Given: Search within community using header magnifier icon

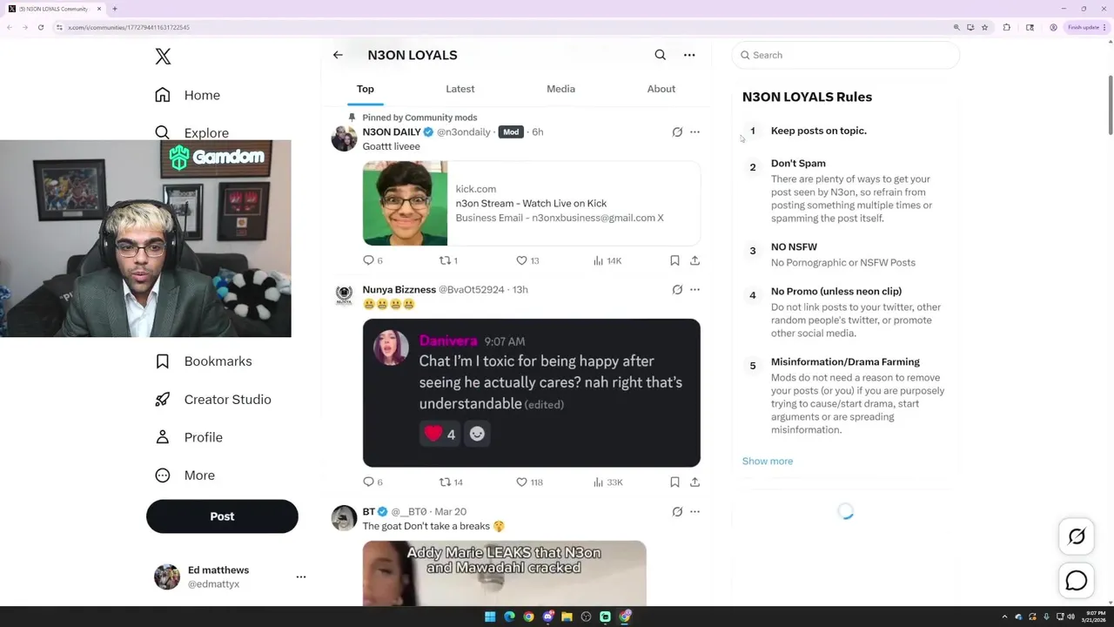Looking at the screenshot, I should tap(661, 55).
